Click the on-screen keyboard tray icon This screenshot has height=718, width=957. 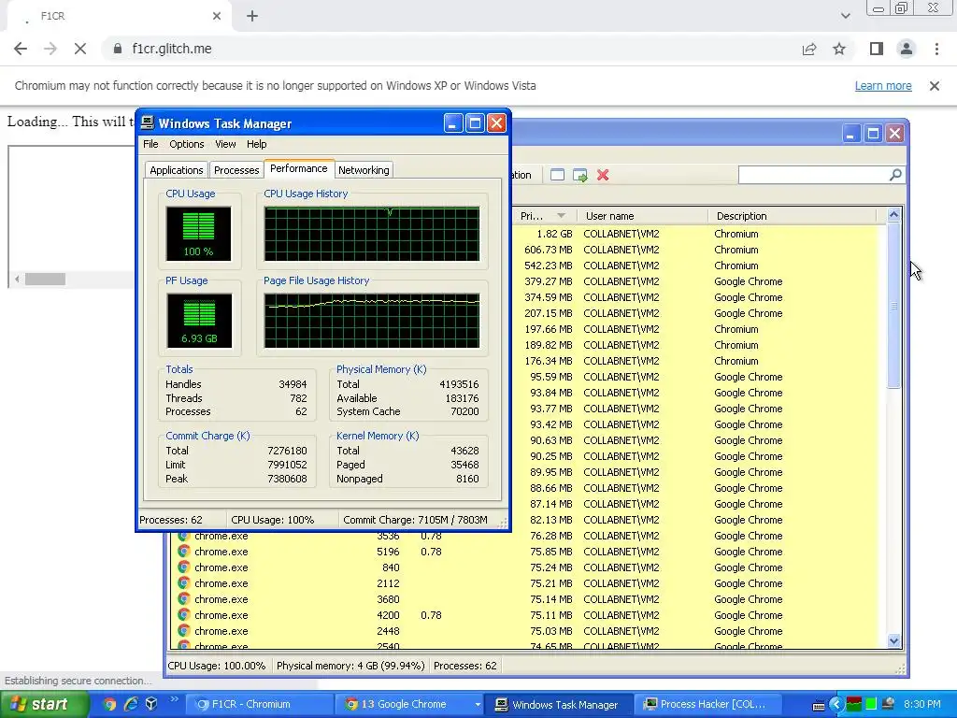tap(819, 705)
